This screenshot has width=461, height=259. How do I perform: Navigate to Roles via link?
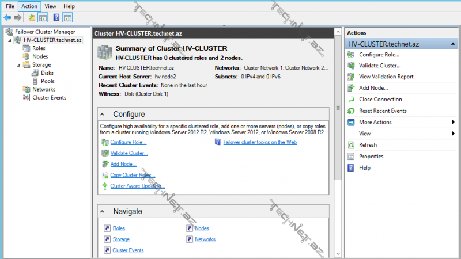pyautogui.click(x=119, y=228)
